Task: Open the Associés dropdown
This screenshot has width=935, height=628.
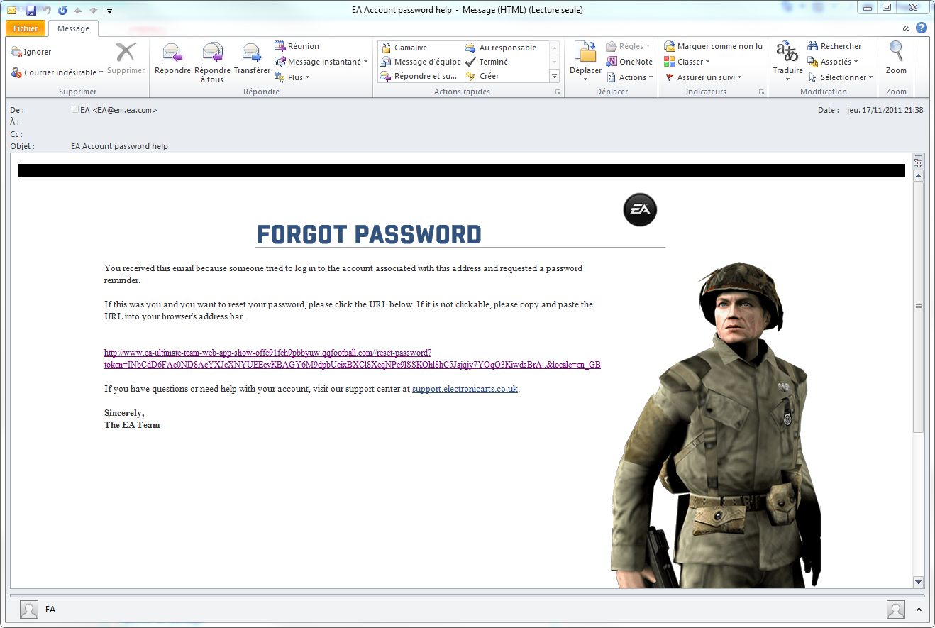Action: click(x=856, y=62)
